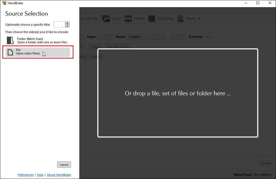Click the Activity Log toolbar label
This screenshot has width=276, height=179.
pos(165,18)
